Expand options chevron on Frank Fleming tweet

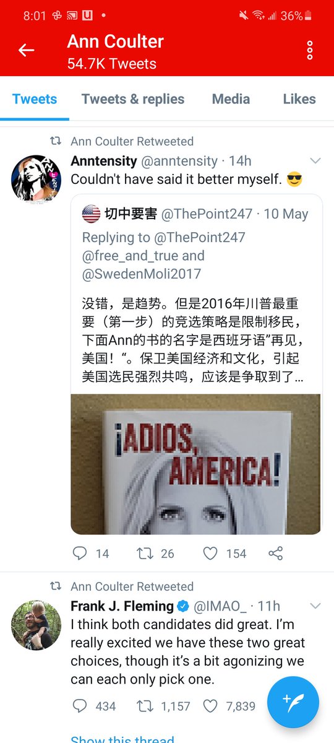(315, 606)
